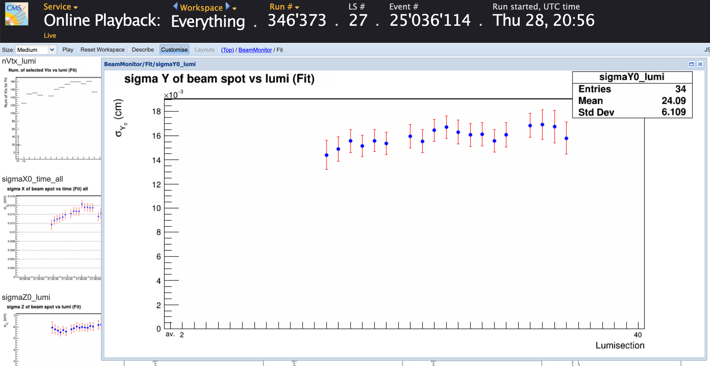The image size is (710, 366).
Task: Maximize the sigmaY0_lumi plot panel
Action: click(691, 64)
